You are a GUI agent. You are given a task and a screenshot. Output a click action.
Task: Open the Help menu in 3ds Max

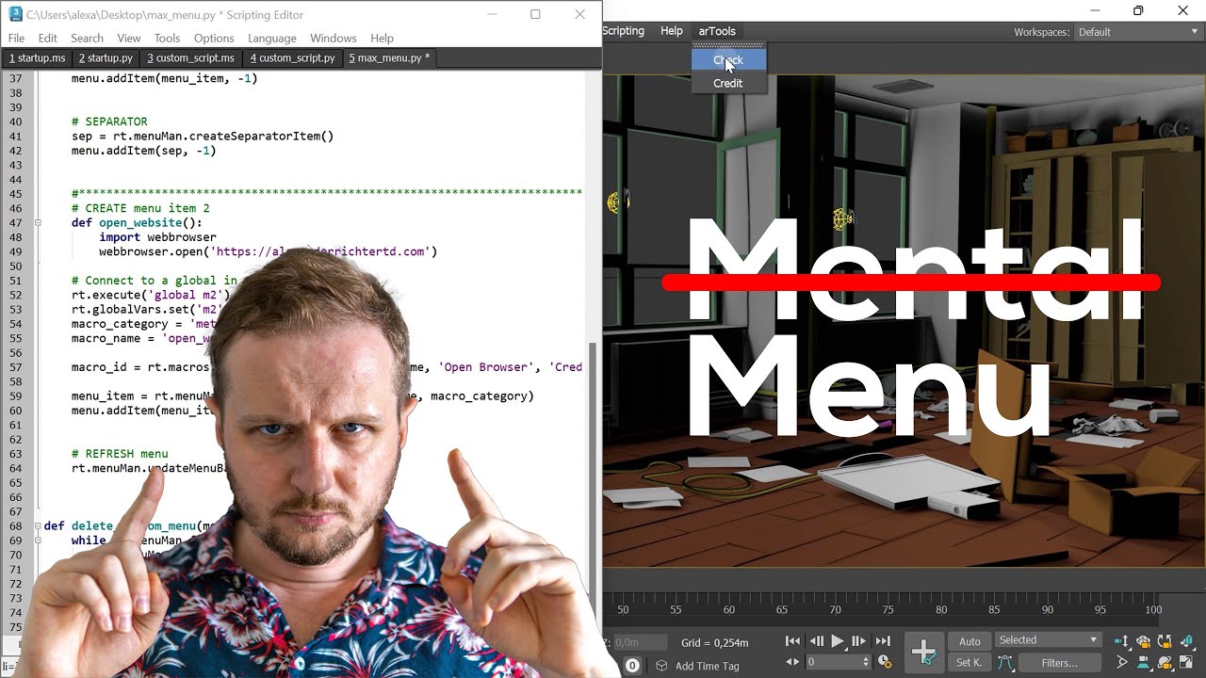point(672,31)
